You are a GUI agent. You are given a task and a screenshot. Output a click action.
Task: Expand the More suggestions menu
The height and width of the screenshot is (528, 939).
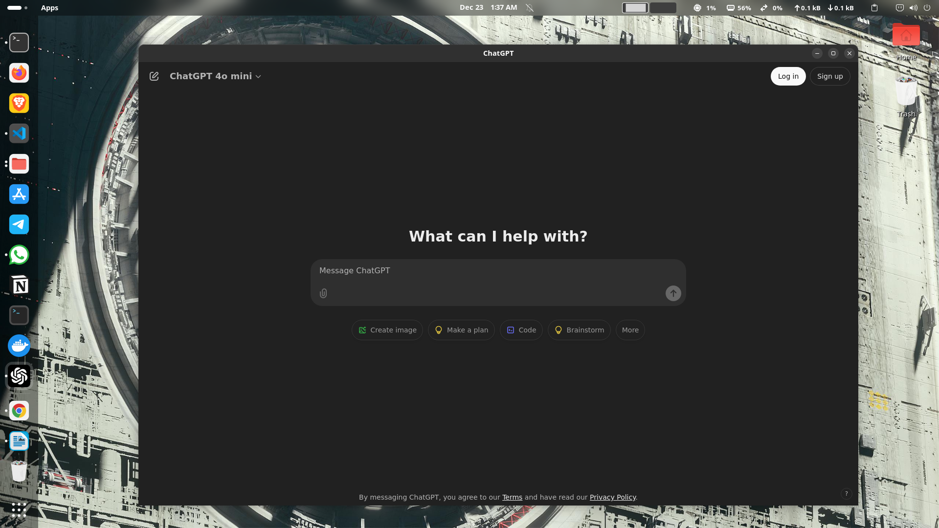(630, 330)
